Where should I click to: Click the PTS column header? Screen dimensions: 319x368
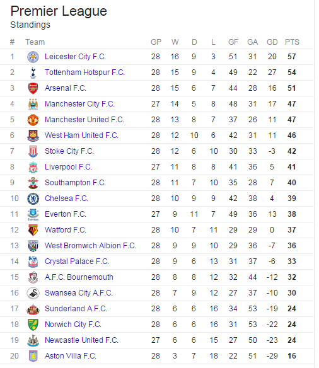tap(292, 42)
